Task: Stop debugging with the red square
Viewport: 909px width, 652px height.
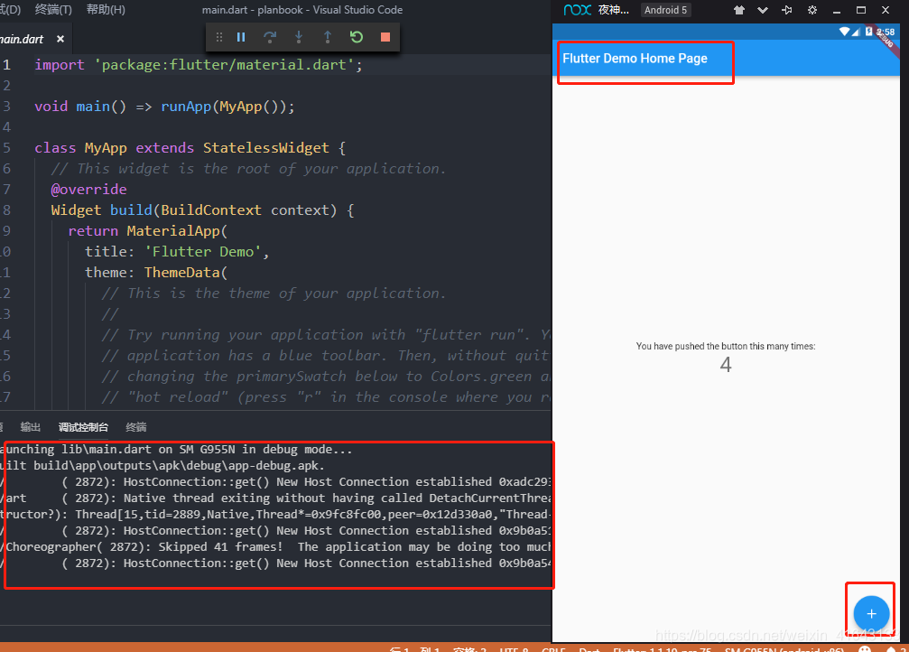Action: pyautogui.click(x=385, y=37)
